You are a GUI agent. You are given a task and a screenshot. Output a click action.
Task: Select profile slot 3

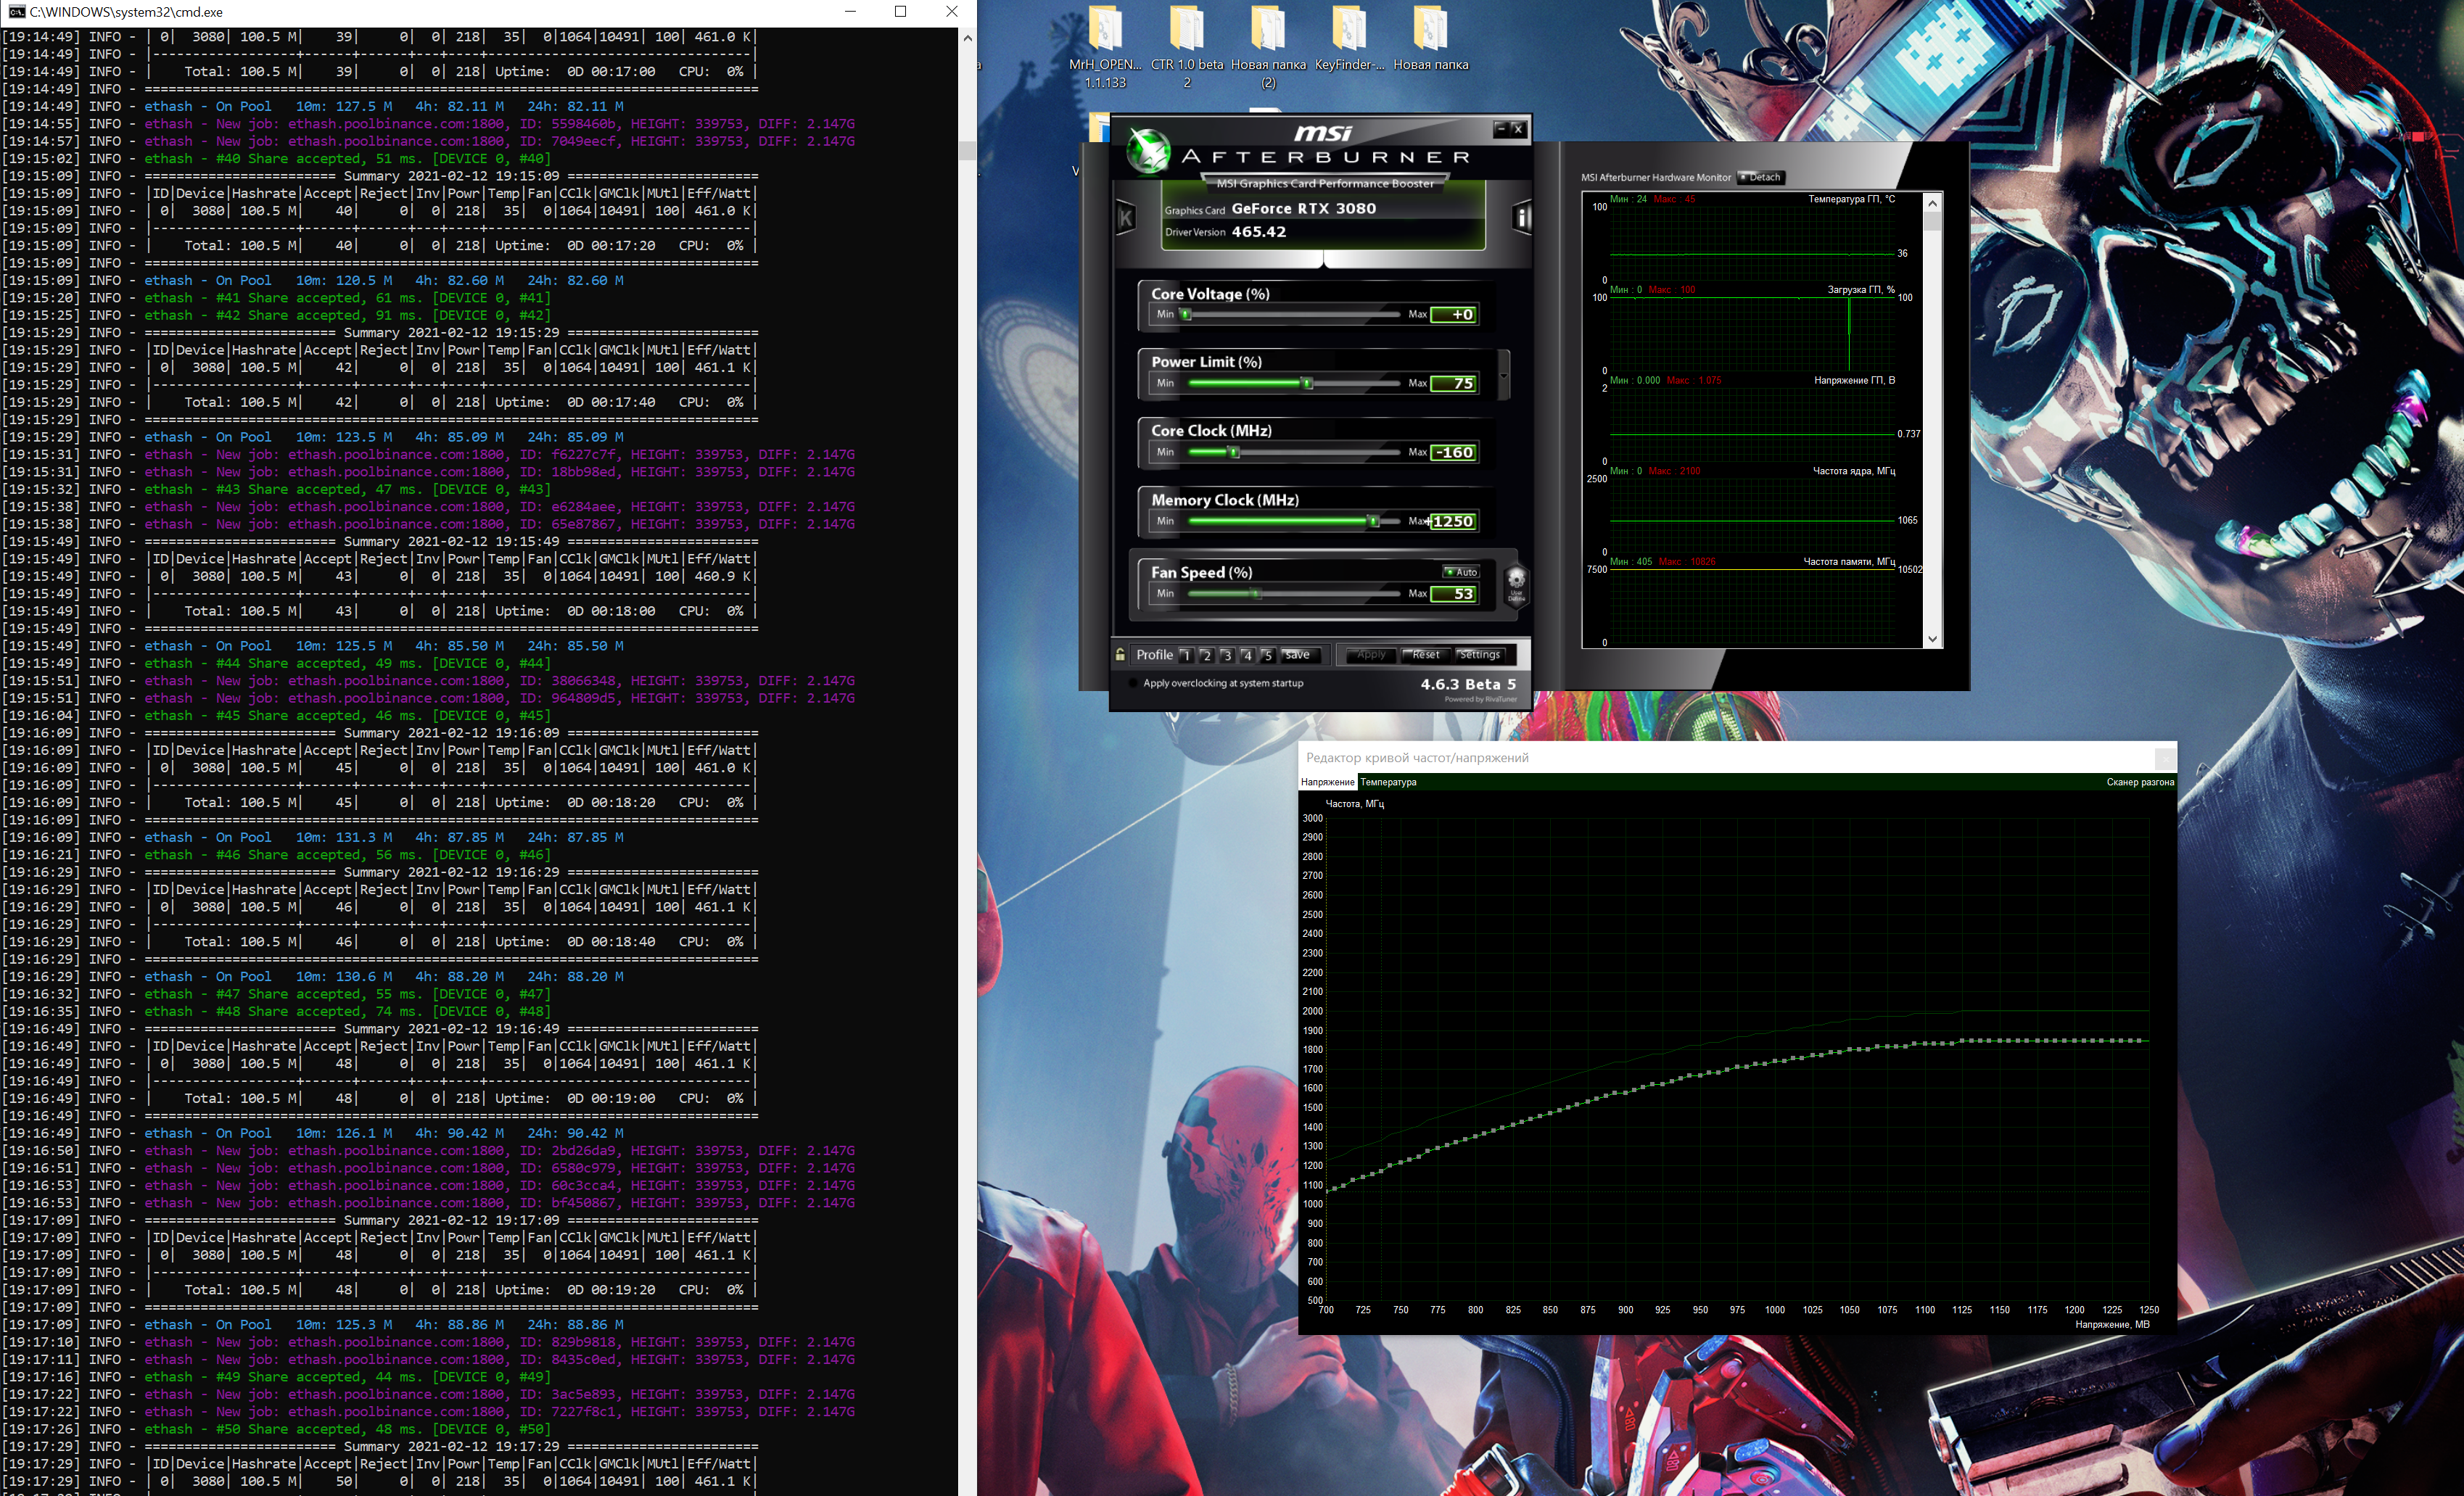(x=1227, y=656)
